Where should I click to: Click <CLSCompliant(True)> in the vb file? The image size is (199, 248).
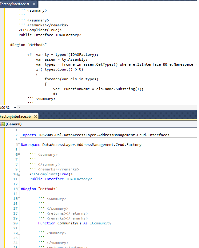point(51,174)
